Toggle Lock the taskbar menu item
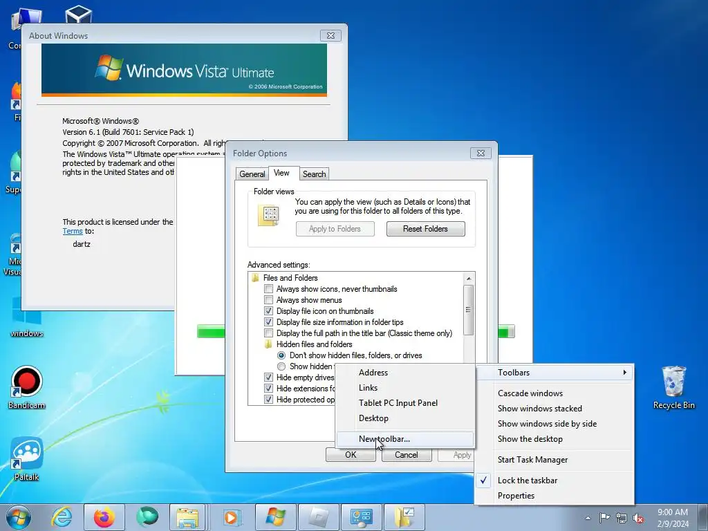 555,481
